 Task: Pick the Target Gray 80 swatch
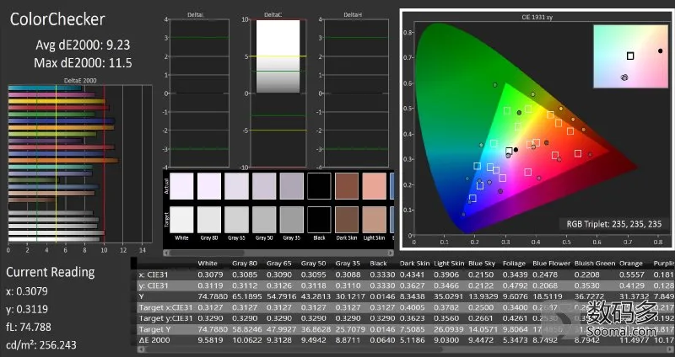click(208, 220)
